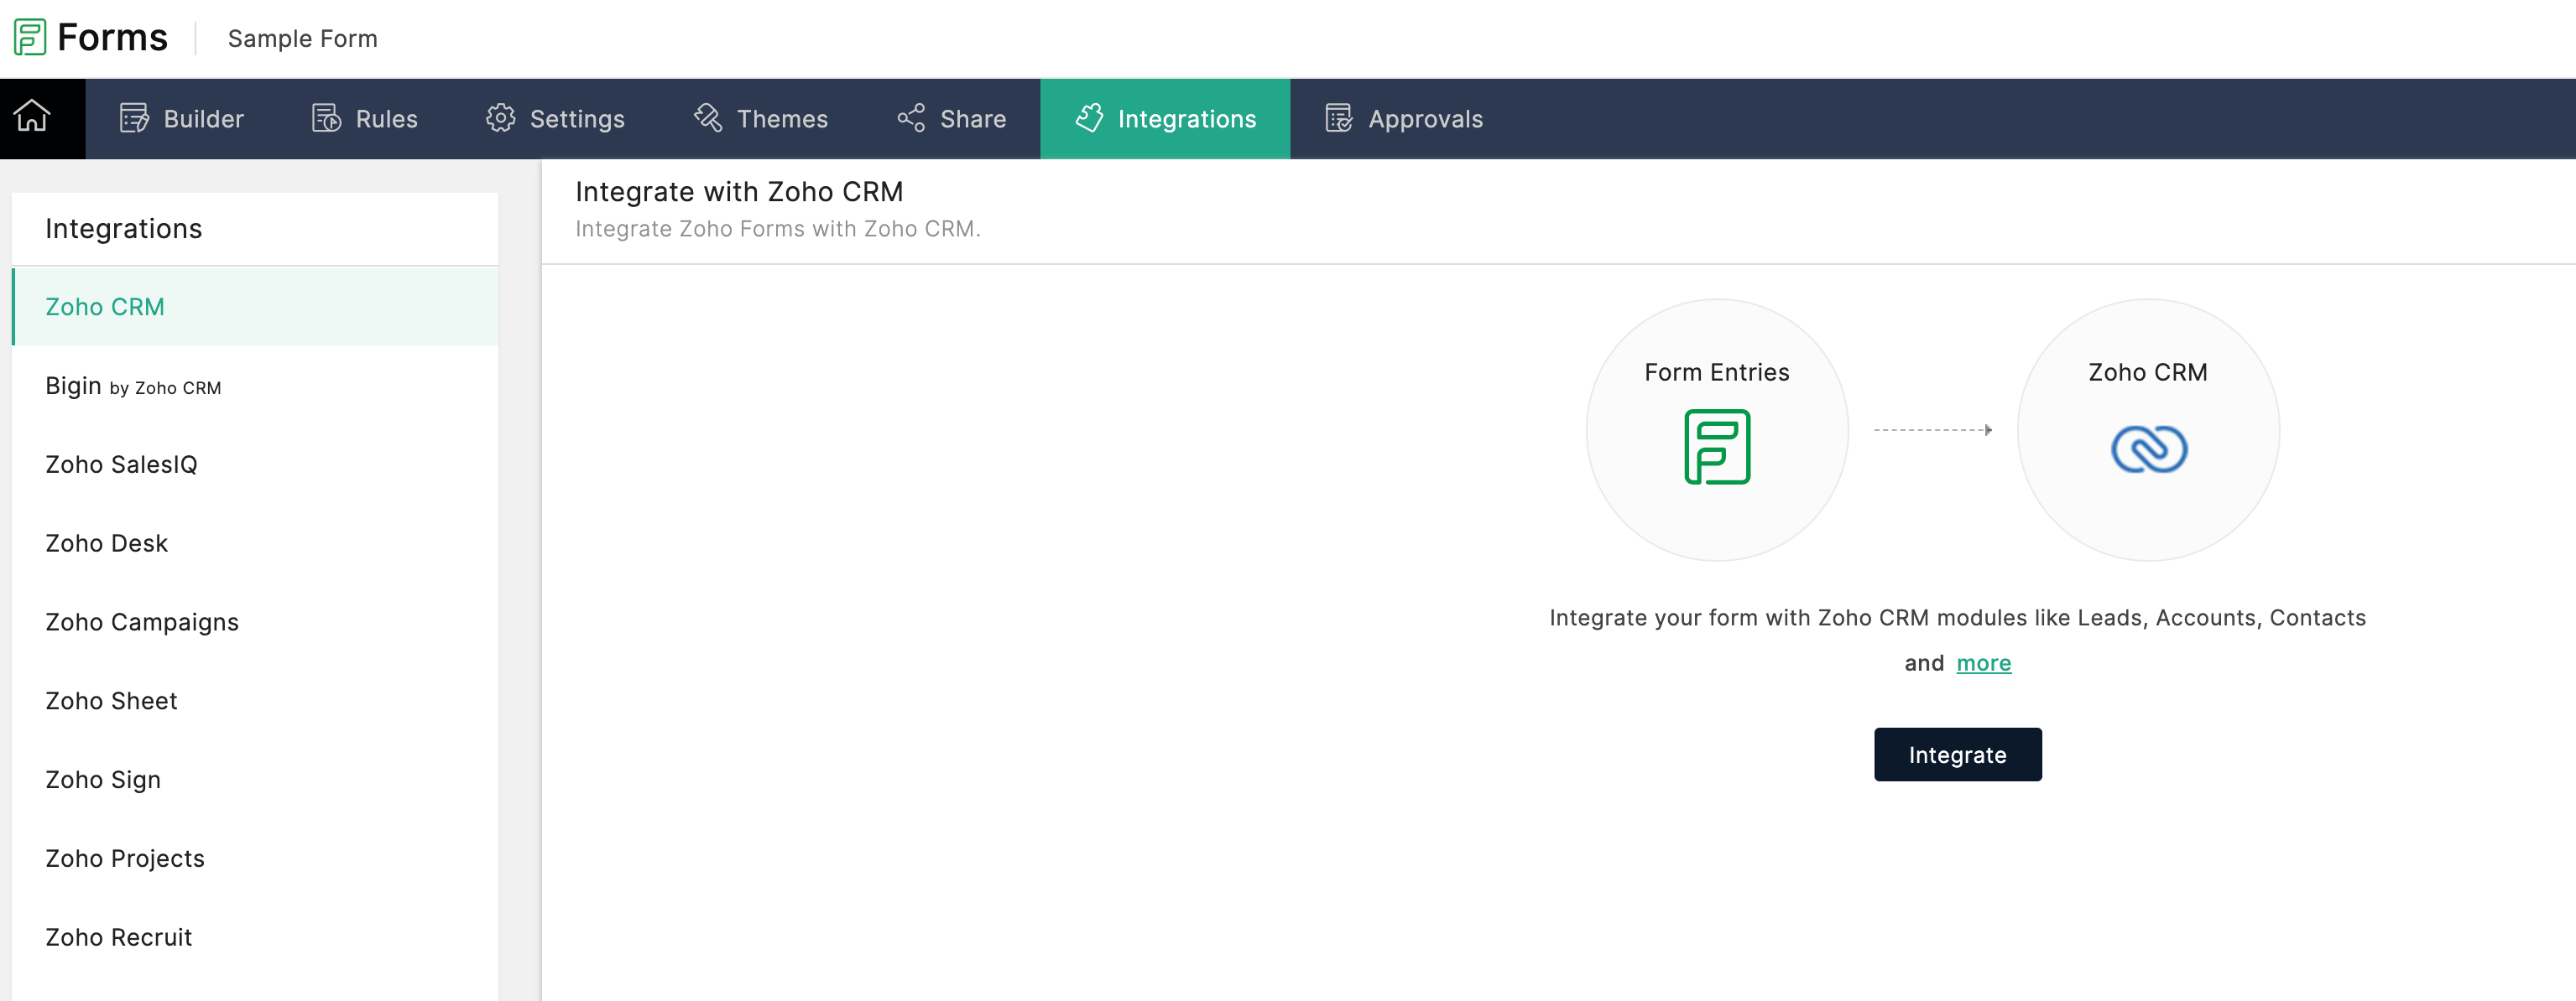Image resolution: width=2576 pixels, height=1001 pixels.
Task: Switch to the Themes tab
Action: [x=761, y=119]
